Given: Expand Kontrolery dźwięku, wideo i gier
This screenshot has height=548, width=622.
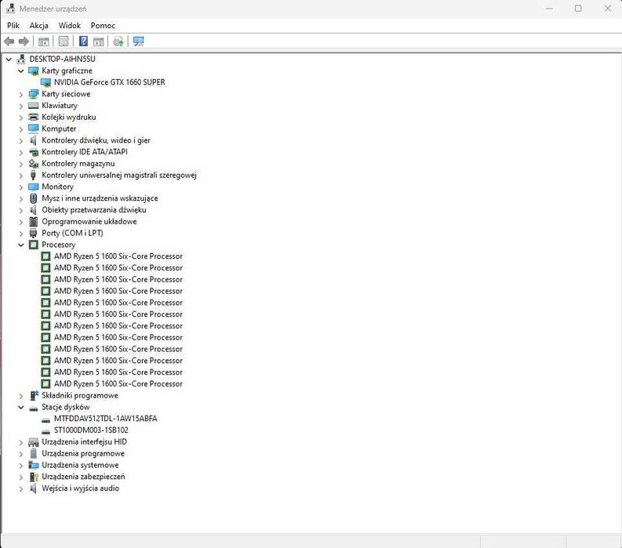Looking at the screenshot, I should coord(21,141).
